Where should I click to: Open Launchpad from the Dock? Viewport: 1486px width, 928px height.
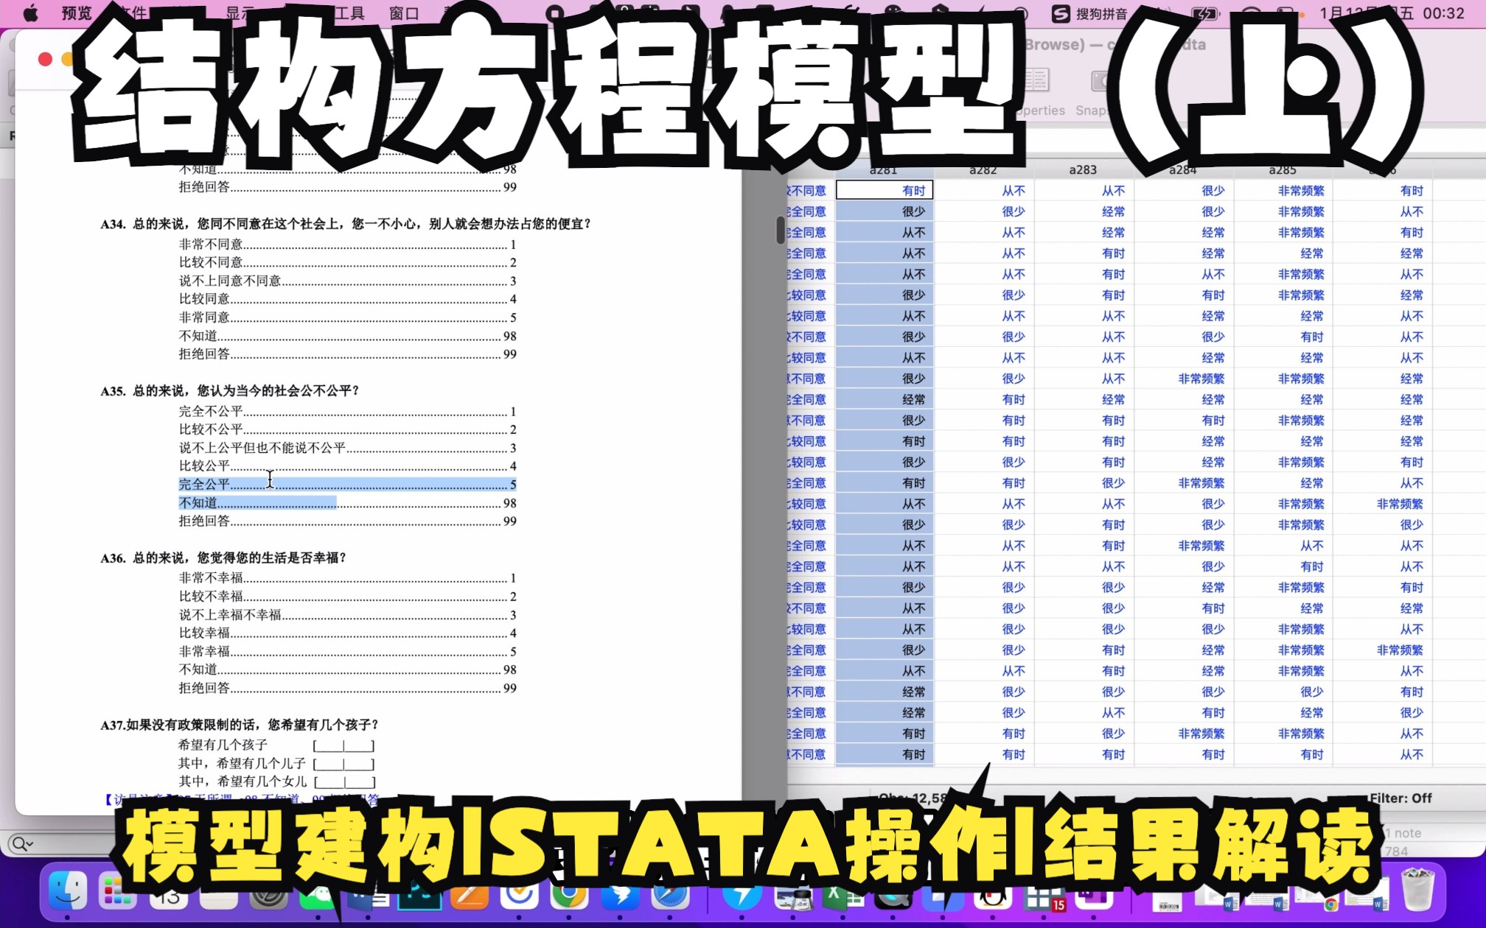[117, 893]
